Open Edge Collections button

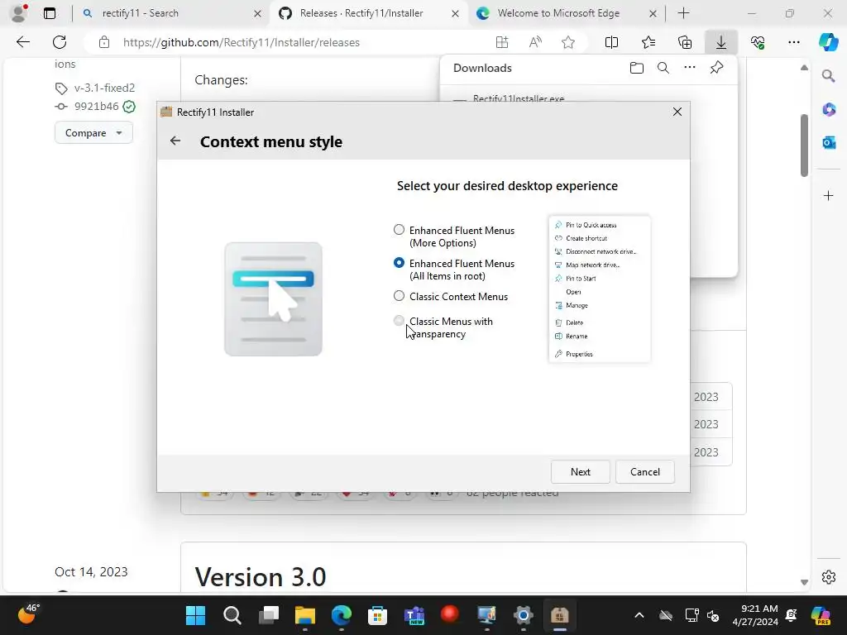pos(684,42)
